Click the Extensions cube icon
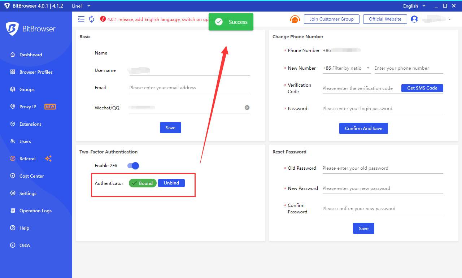Image resolution: width=462 pixels, height=278 pixels. pos(13,124)
